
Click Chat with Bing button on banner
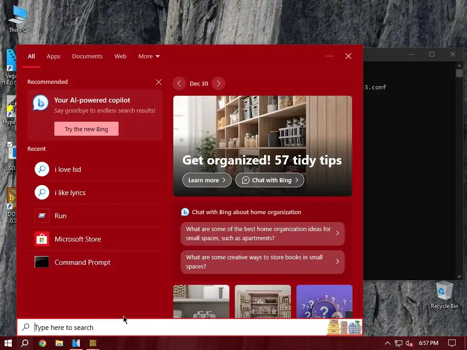click(x=270, y=180)
